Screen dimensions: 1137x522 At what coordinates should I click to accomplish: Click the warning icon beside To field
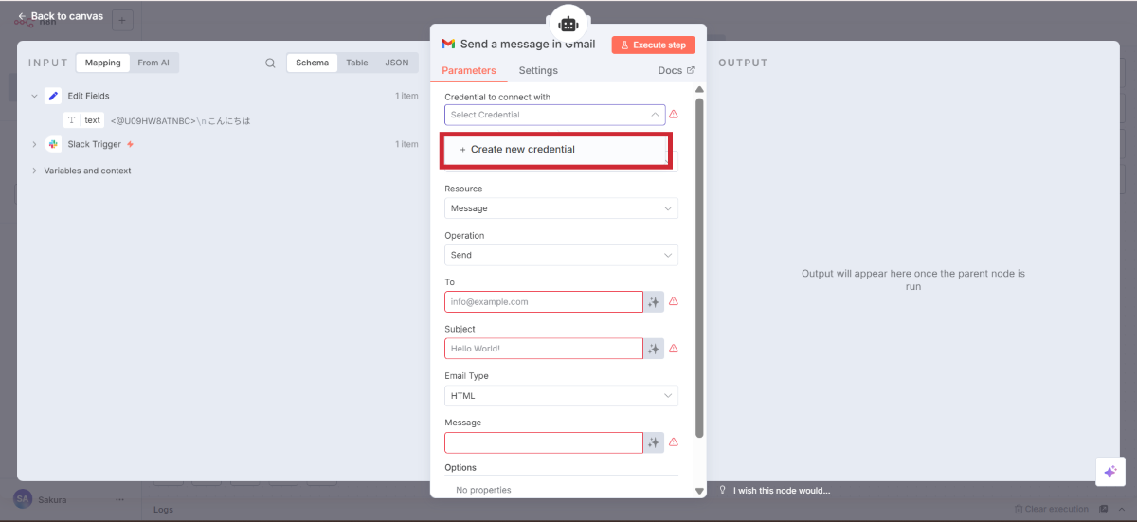674,301
